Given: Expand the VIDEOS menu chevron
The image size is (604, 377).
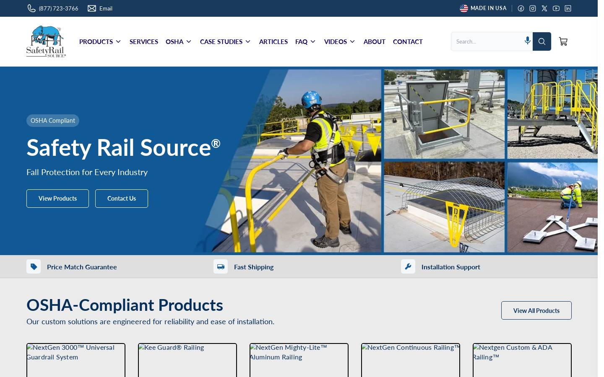Looking at the screenshot, I should pos(352,41).
